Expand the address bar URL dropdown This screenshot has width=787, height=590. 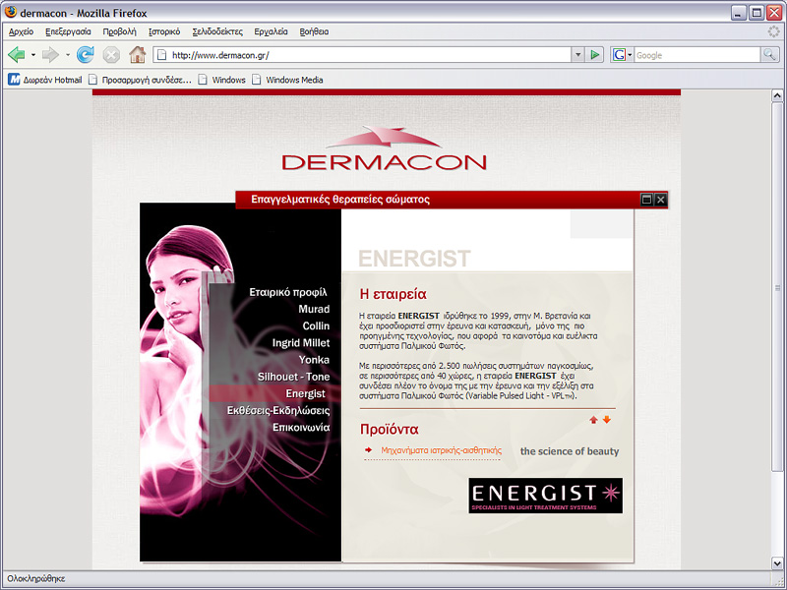tap(577, 55)
